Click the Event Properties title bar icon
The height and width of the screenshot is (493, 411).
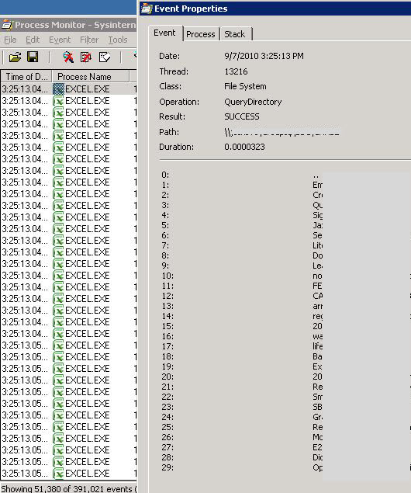[147, 9]
